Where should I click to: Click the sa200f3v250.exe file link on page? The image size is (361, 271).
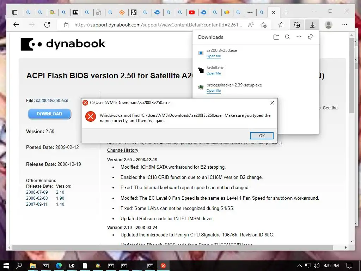(x=52, y=101)
